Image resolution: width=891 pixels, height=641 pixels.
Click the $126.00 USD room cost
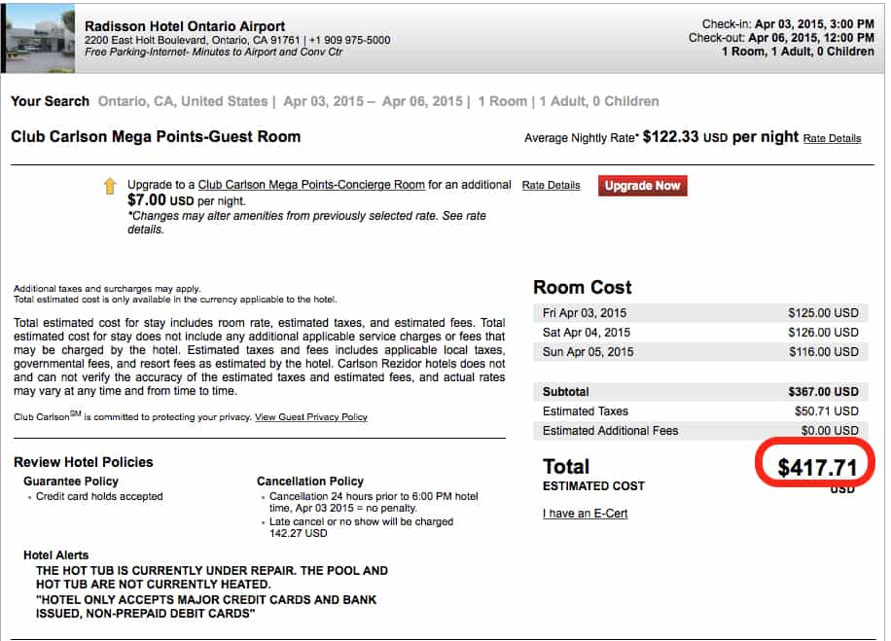point(823,333)
